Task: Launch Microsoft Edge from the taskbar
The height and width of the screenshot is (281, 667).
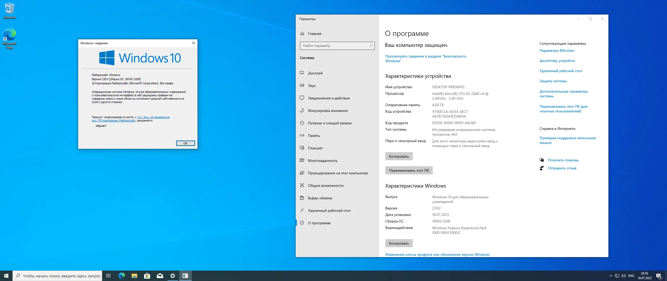Action: [121, 276]
